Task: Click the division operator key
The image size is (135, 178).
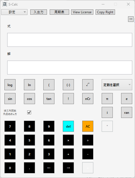Action: (88, 140)
